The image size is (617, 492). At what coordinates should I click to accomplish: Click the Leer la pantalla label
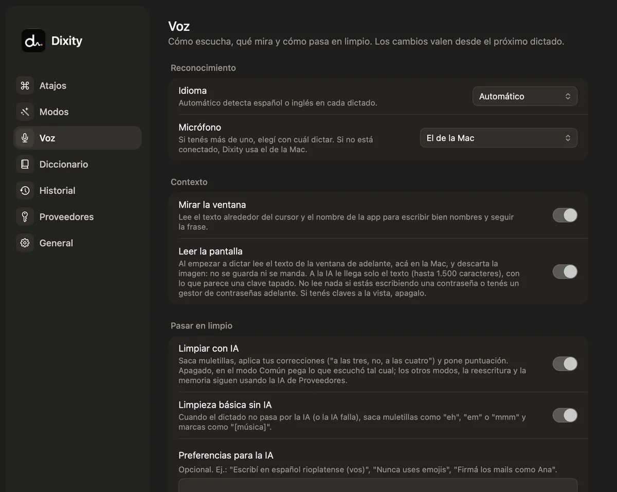[210, 251]
